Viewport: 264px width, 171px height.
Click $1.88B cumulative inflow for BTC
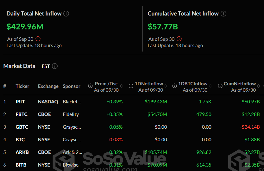click(x=252, y=140)
